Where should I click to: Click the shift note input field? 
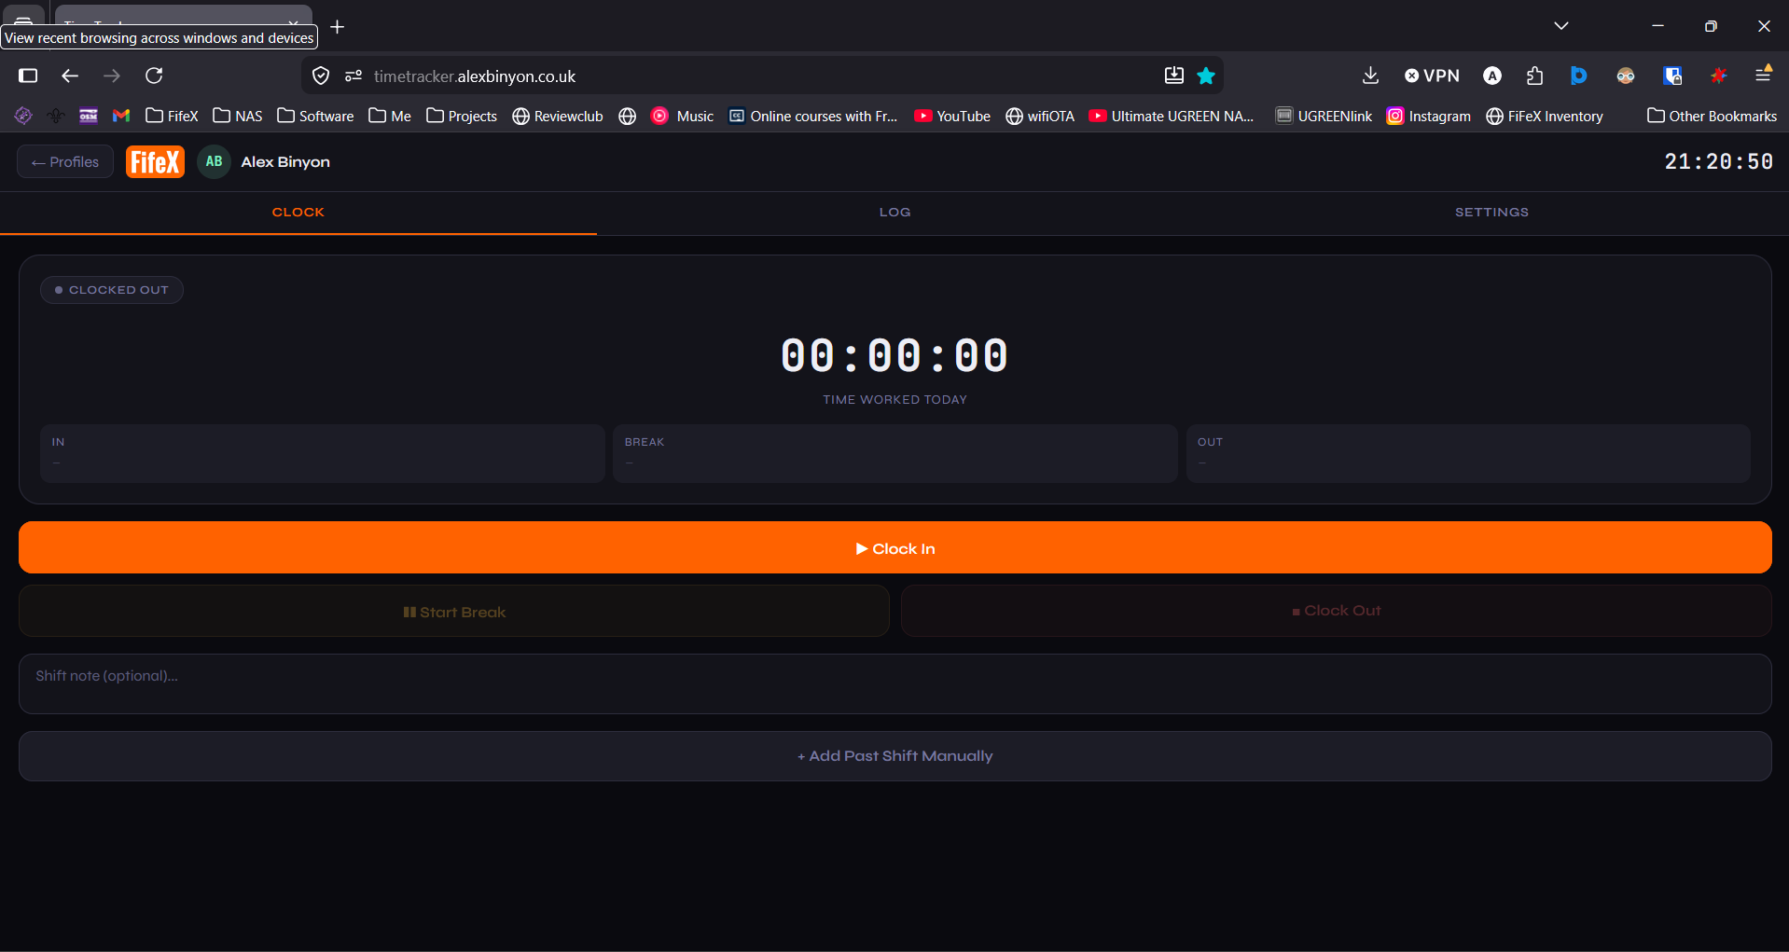pos(894,683)
